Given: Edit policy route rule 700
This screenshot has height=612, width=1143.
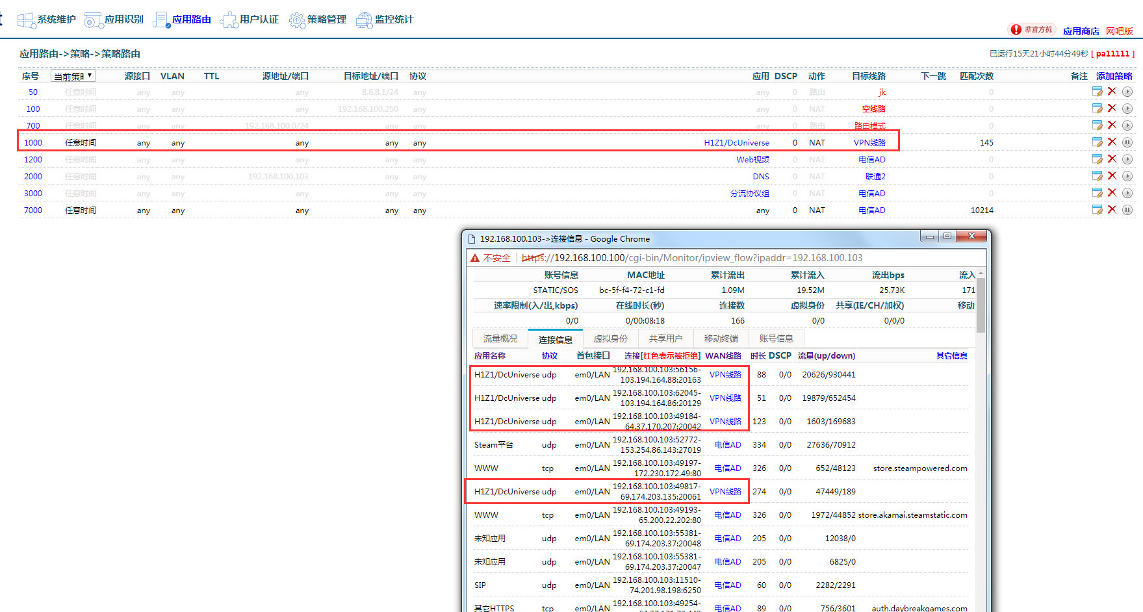Looking at the screenshot, I should tap(1098, 125).
